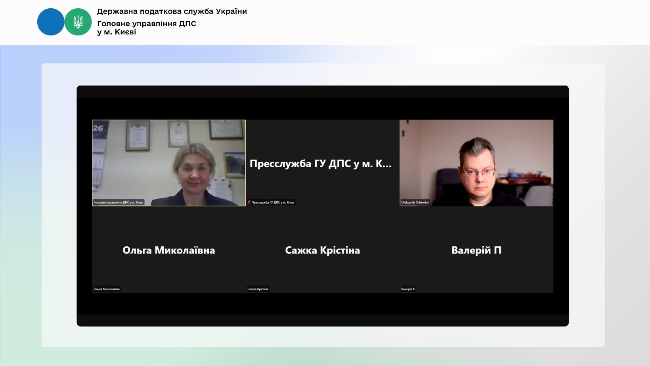Click the muted microphone icon on Пресслужба tile

[249, 202]
